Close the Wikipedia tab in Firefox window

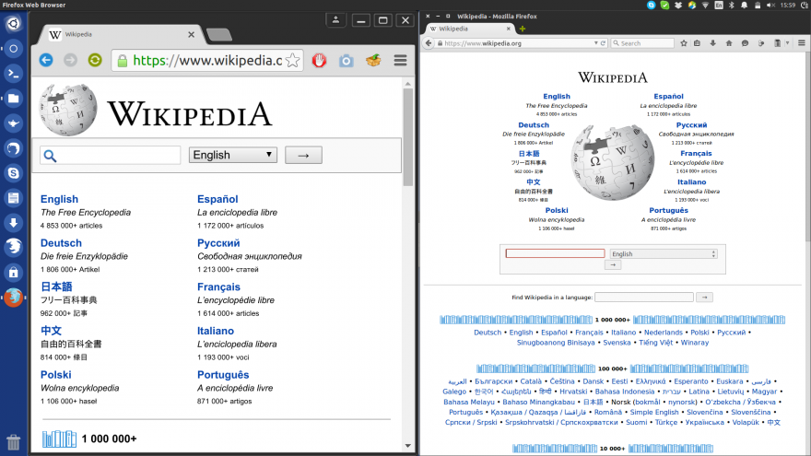tap(508, 29)
